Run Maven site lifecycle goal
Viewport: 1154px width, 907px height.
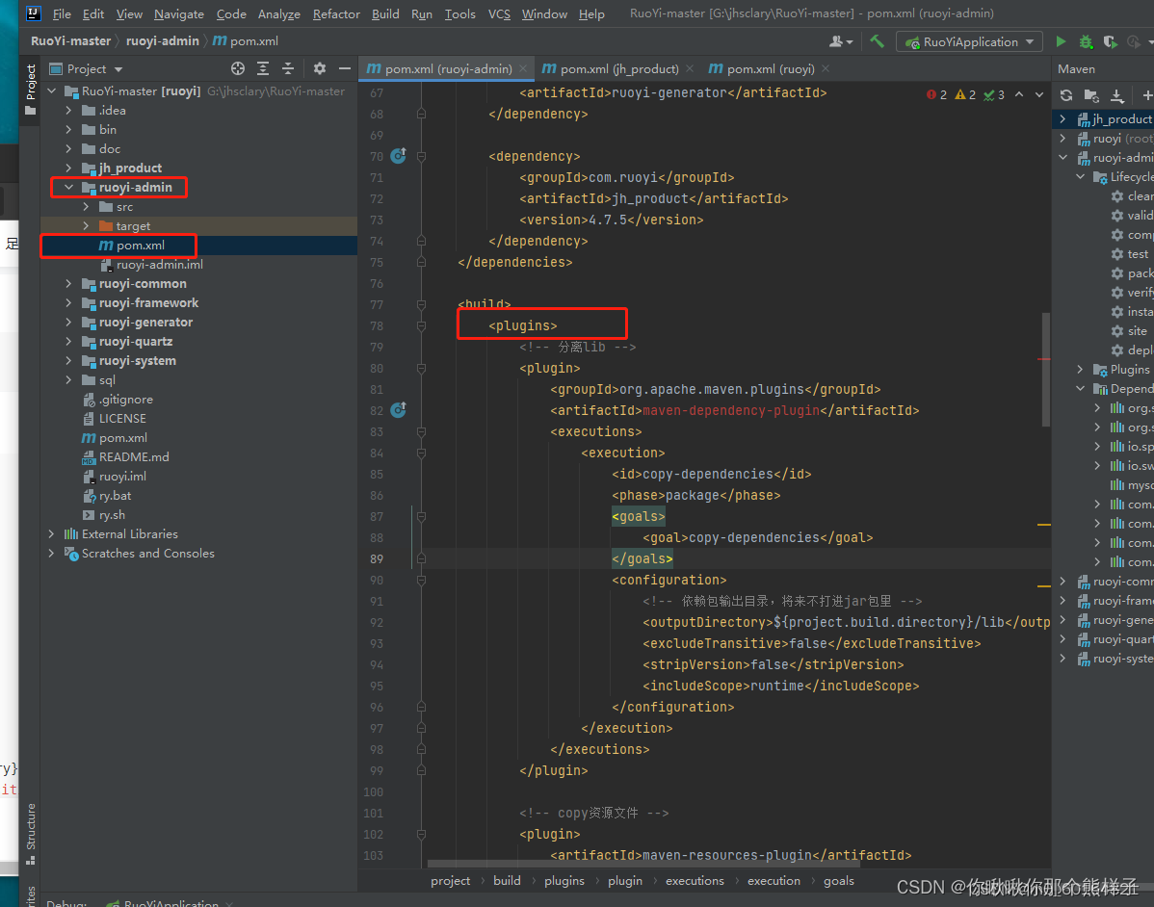pyautogui.click(x=1130, y=331)
